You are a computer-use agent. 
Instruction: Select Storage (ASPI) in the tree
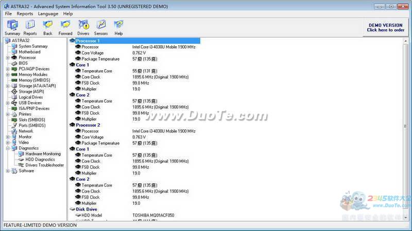tap(31, 91)
